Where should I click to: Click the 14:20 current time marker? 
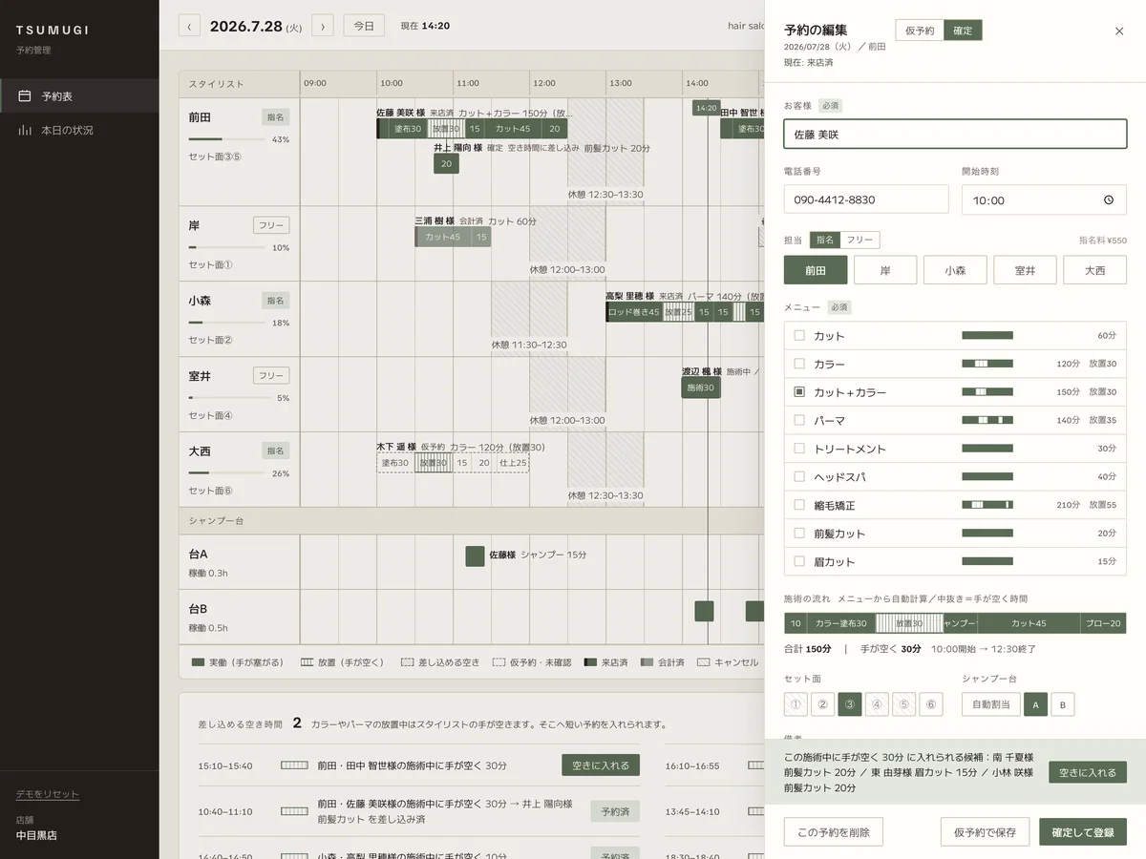[x=706, y=108]
